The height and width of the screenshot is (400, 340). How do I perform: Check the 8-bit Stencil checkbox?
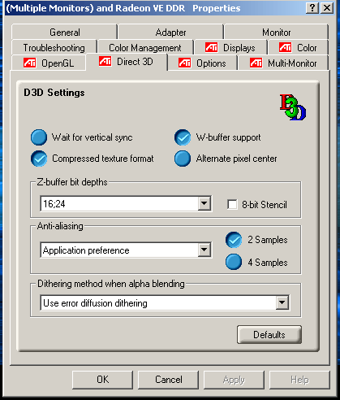(232, 205)
